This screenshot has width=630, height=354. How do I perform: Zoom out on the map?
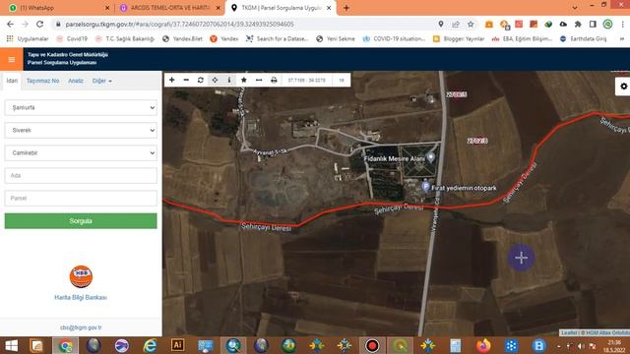[x=186, y=80]
